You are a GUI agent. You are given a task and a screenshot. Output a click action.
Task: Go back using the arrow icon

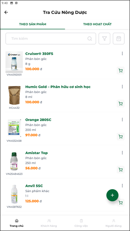(6, 12)
